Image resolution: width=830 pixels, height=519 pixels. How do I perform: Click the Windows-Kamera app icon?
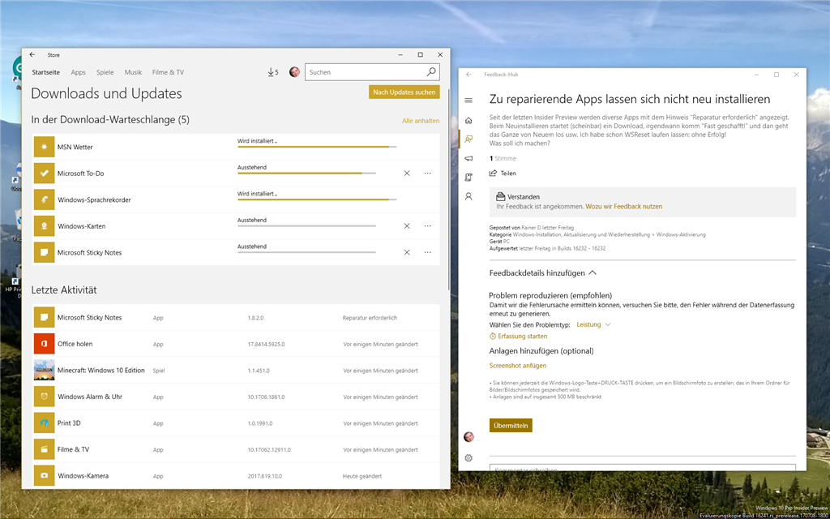pos(44,475)
